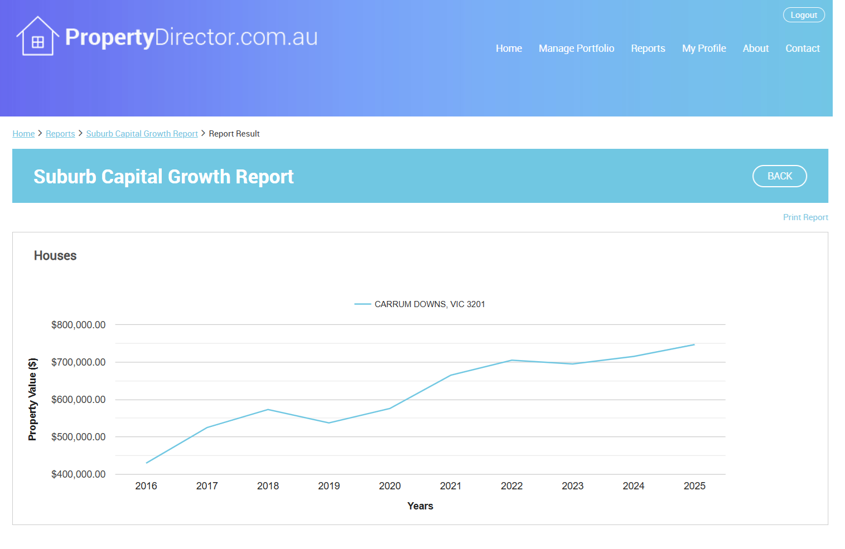The width and height of the screenshot is (845, 549).
Task: Click the blue legend line color marker
Action: pyautogui.click(x=363, y=304)
